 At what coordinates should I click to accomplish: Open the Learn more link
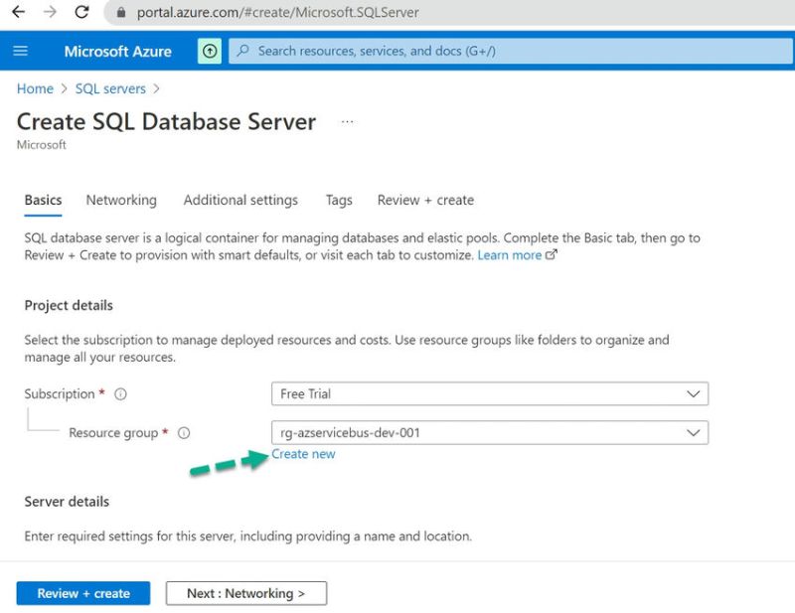(512, 254)
